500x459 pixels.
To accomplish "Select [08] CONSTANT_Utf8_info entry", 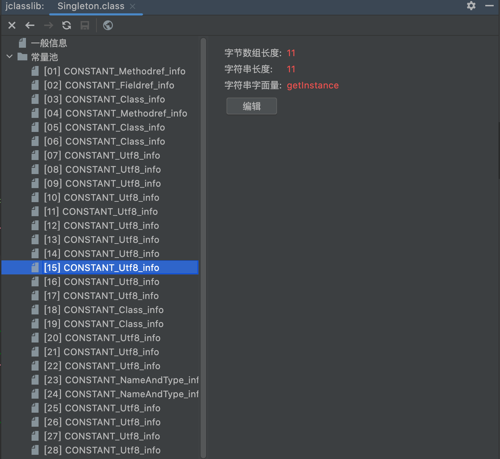I will tap(102, 169).
